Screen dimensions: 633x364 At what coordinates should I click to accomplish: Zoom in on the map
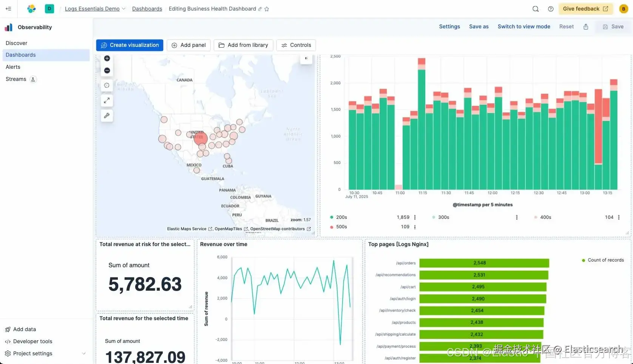pos(107,58)
